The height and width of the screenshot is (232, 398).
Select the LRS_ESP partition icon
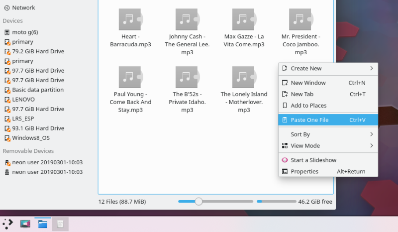click(7, 119)
